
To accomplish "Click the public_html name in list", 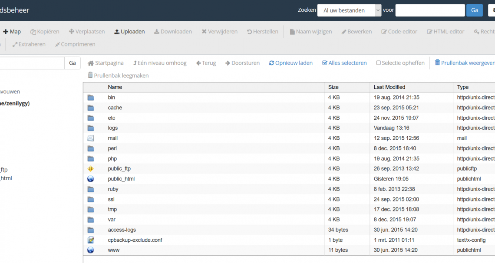I will [x=121, y=179].
